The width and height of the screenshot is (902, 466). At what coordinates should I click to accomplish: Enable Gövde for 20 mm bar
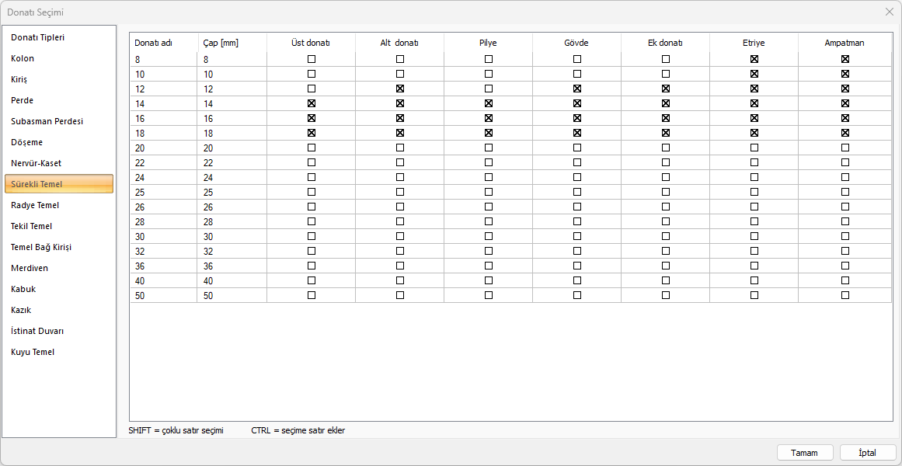click(577, 148)
